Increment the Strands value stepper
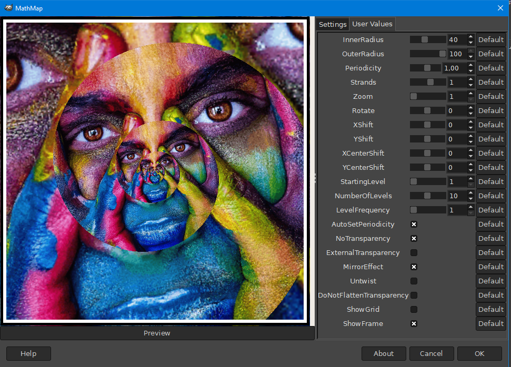This screenshot has width=511, height=367. [x=470, y=79]
